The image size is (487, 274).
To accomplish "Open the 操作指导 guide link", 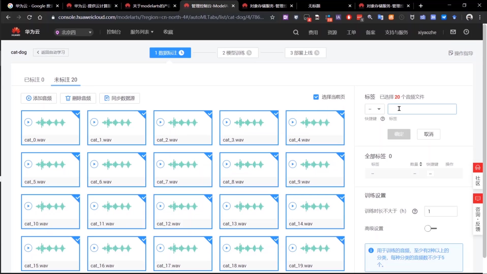I will 461,53.
